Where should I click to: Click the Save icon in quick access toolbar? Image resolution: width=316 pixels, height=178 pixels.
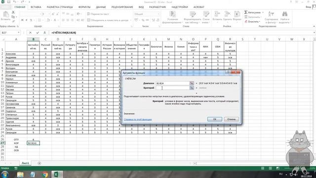pyautogui.click(x=9, y=2)
